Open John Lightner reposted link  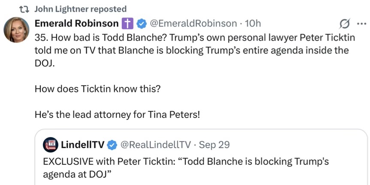click(x=80, y=9)
